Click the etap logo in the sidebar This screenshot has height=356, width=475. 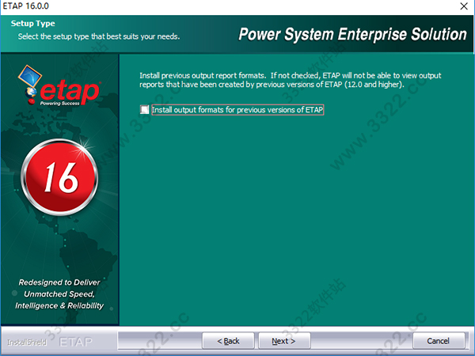point(59,85)
